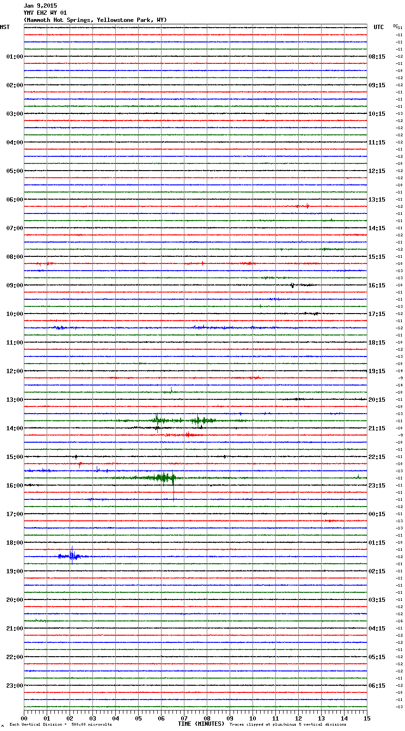Click the "Each Vertical Division = 500.00 microvolts" note
This screenshot has width=405, height=731.
[x=61, y=725]
